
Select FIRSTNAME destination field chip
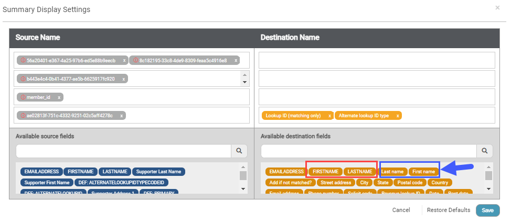click(326, 171)
